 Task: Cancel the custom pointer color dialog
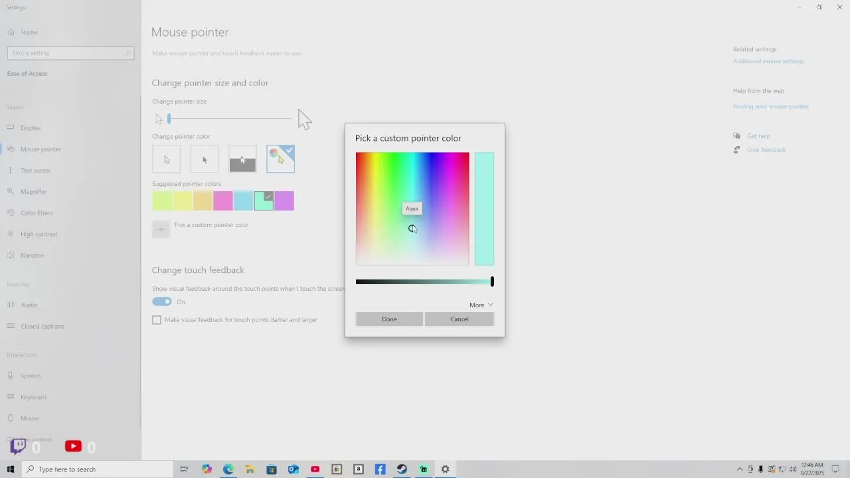(x=460, y=319)
